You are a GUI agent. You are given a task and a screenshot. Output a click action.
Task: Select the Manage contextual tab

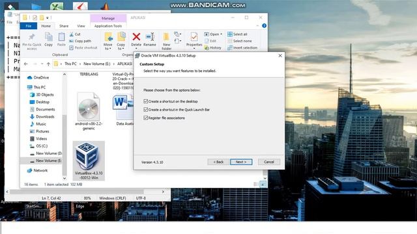(108, 18)
